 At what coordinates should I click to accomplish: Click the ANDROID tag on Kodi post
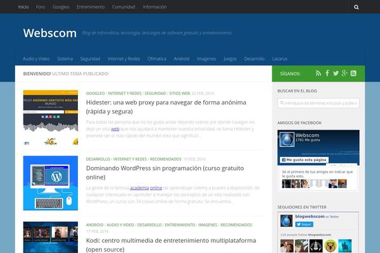coord(94,225)
